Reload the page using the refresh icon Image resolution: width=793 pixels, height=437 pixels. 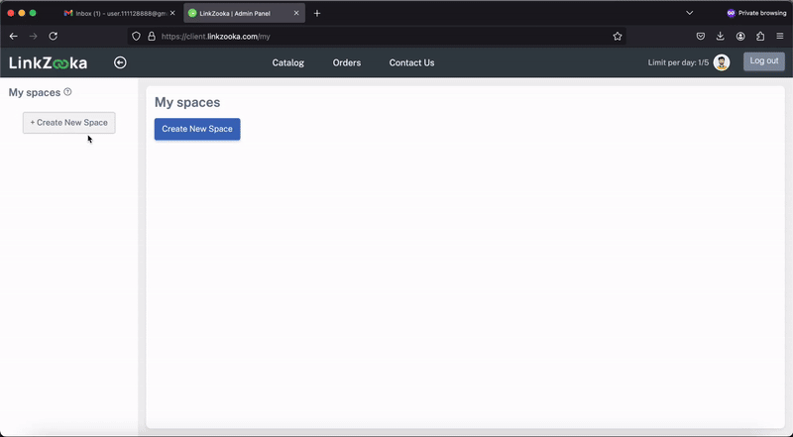pos(54,37)
